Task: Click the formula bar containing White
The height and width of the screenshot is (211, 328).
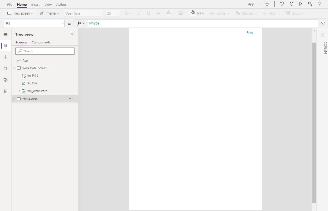Action: point(203,23)
